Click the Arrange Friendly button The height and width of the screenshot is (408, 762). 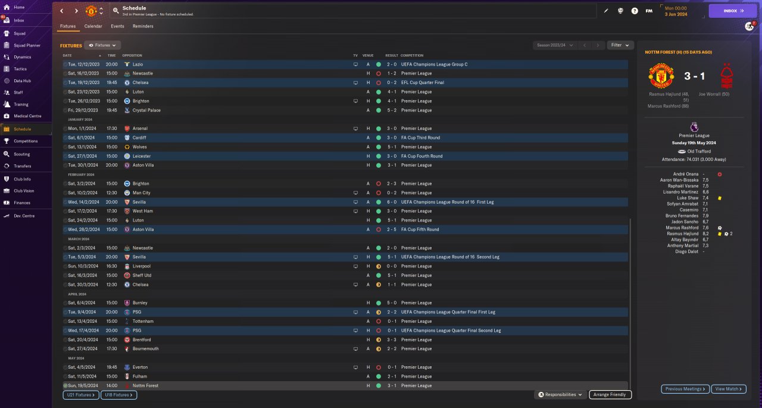tap(610, 394)
